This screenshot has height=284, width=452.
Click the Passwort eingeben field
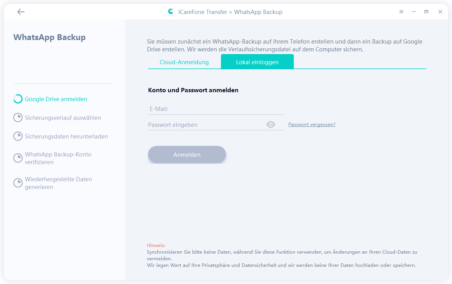click(x=205, y=125)
